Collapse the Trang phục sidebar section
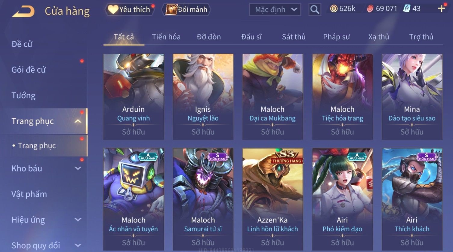This screenshot has width=453, height=252. point(78,121)
